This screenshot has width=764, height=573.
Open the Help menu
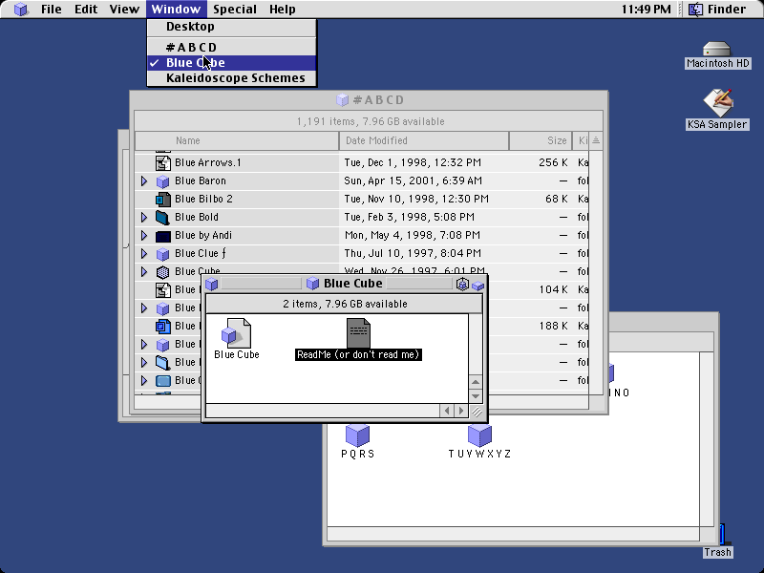282,10
